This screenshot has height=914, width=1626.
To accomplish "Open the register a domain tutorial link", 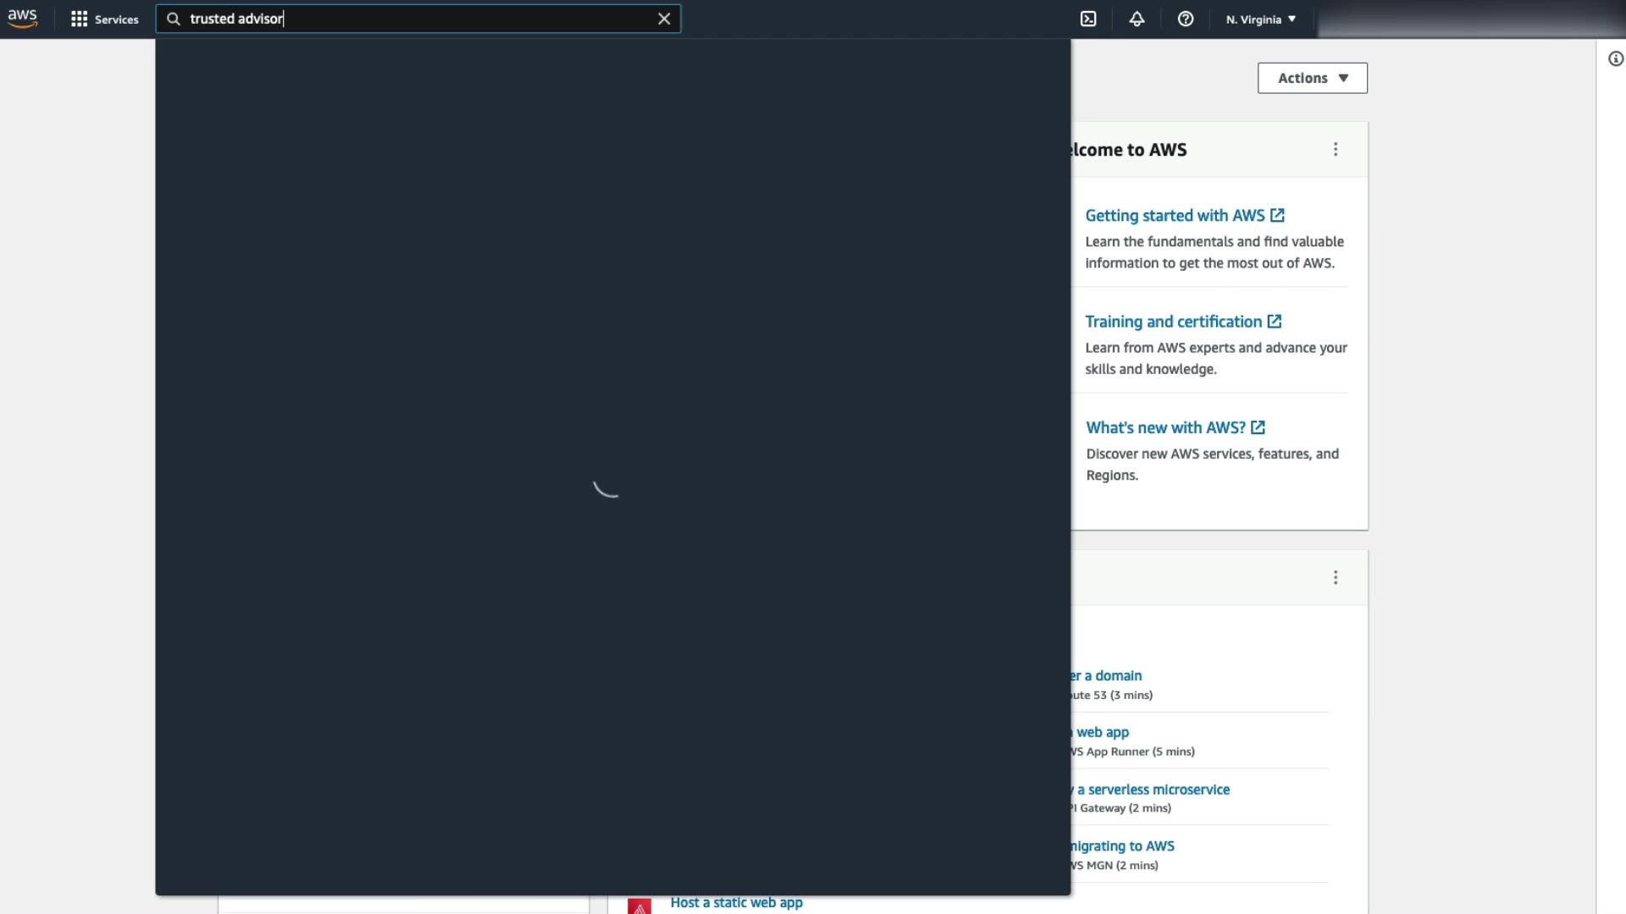I will click(1109, 675).
